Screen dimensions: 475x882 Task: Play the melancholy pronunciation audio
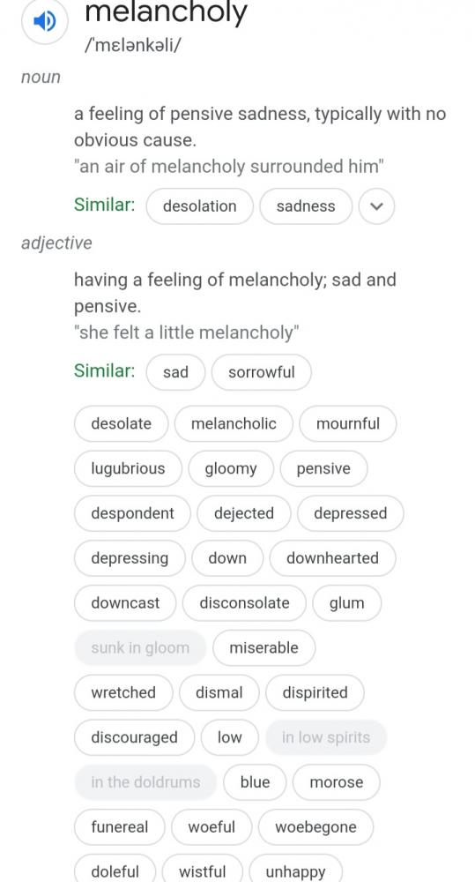[44, 21]
